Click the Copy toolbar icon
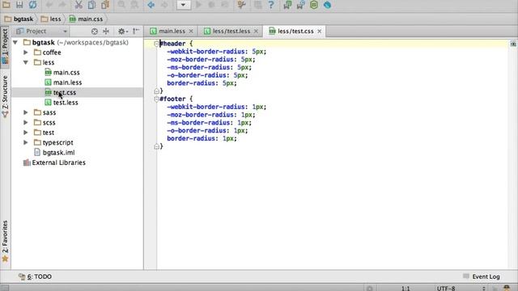 coord(91,5)
